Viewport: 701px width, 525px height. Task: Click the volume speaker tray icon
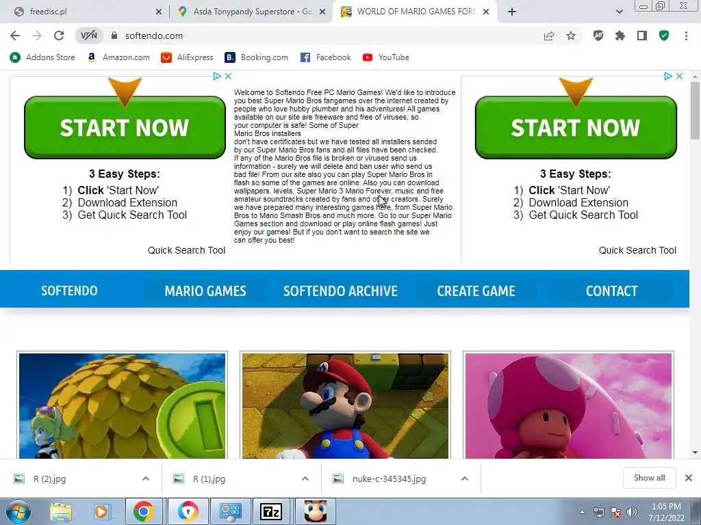631,512
